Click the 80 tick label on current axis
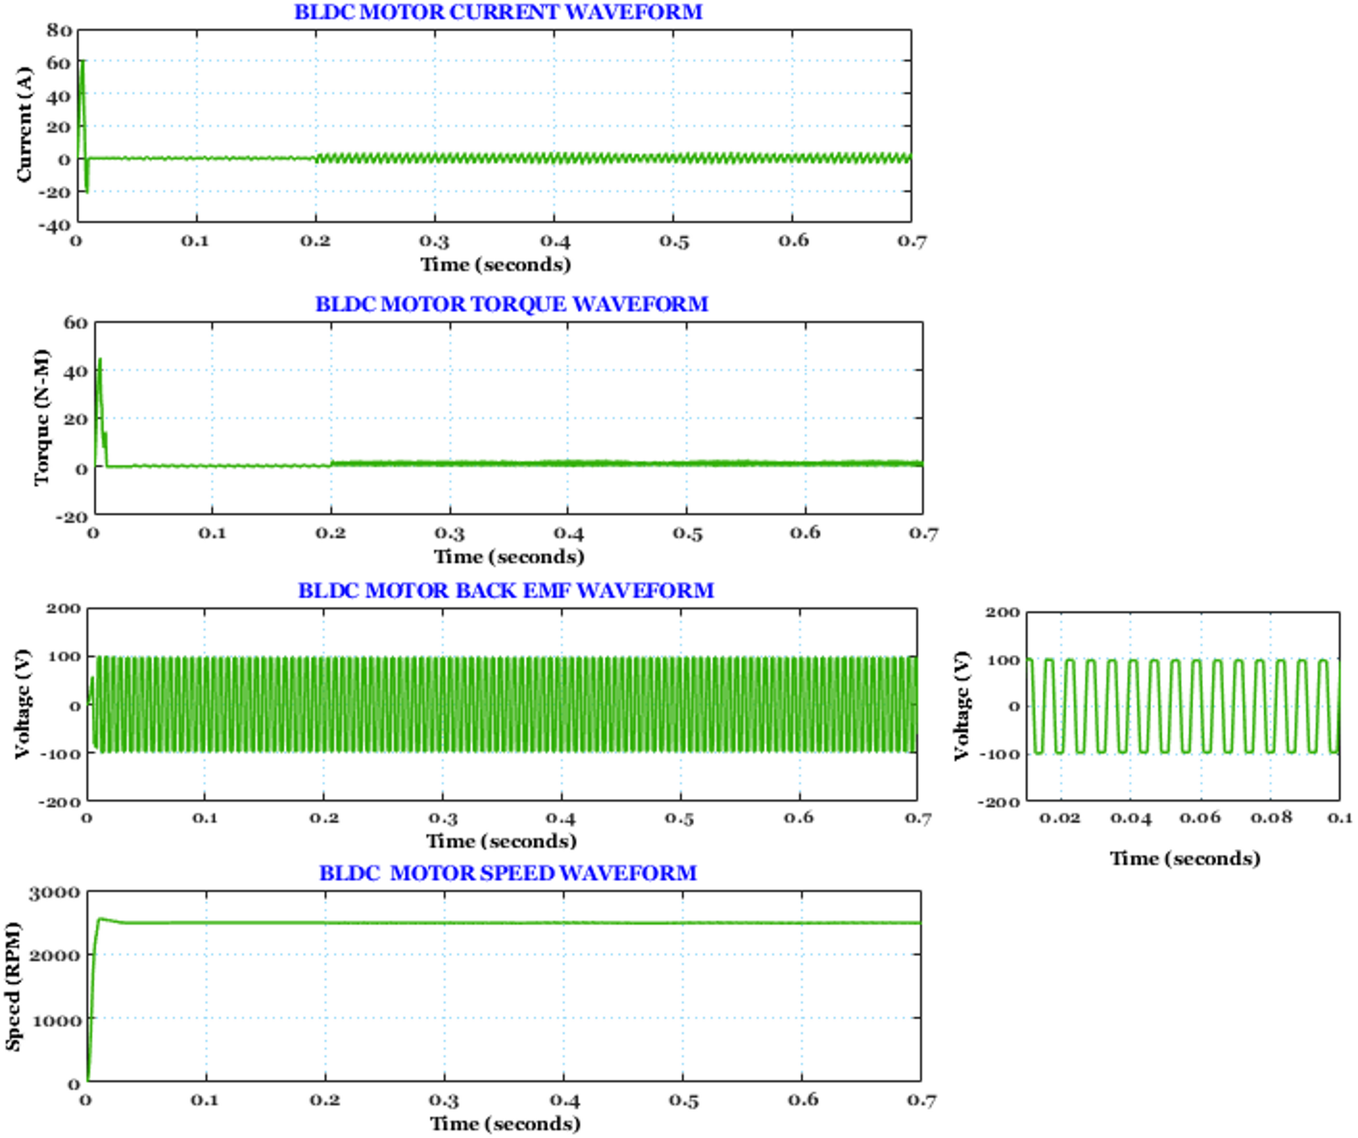 pos(59,30)
